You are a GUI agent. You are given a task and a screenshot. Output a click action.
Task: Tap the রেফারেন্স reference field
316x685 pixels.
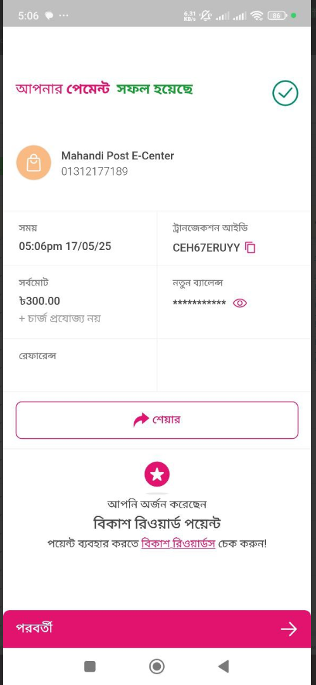[80, 365]
